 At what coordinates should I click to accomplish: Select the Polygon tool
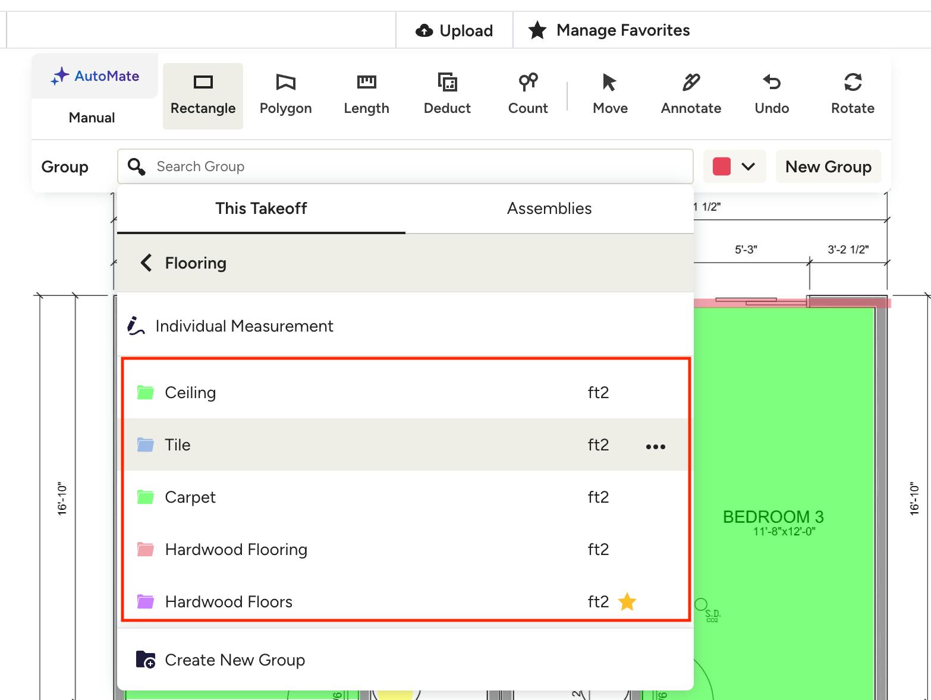pos(285,96)
